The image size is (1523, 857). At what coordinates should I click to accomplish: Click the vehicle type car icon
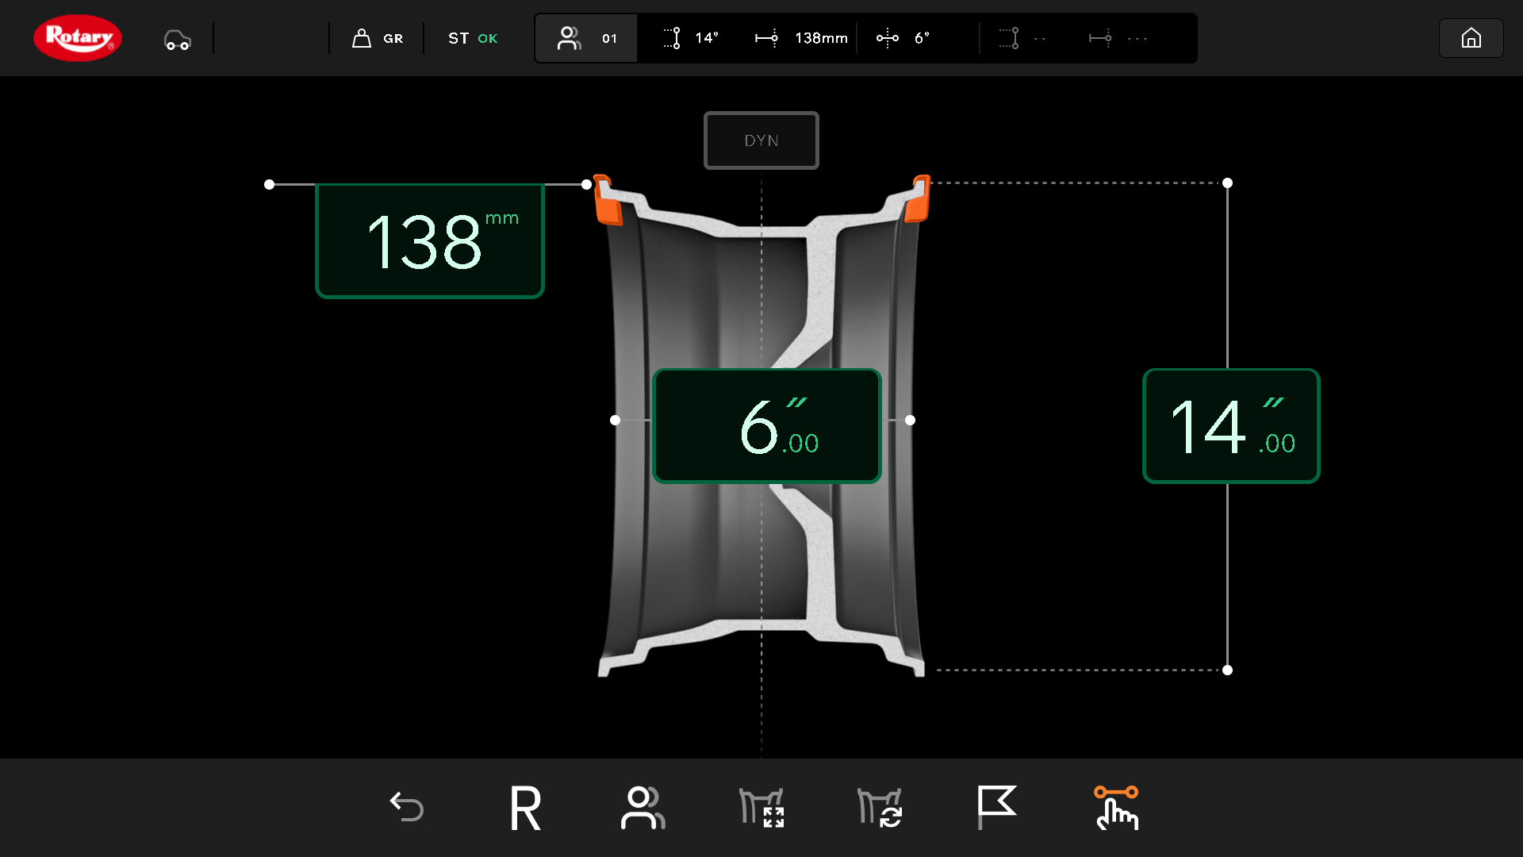(x=177, y=39)
